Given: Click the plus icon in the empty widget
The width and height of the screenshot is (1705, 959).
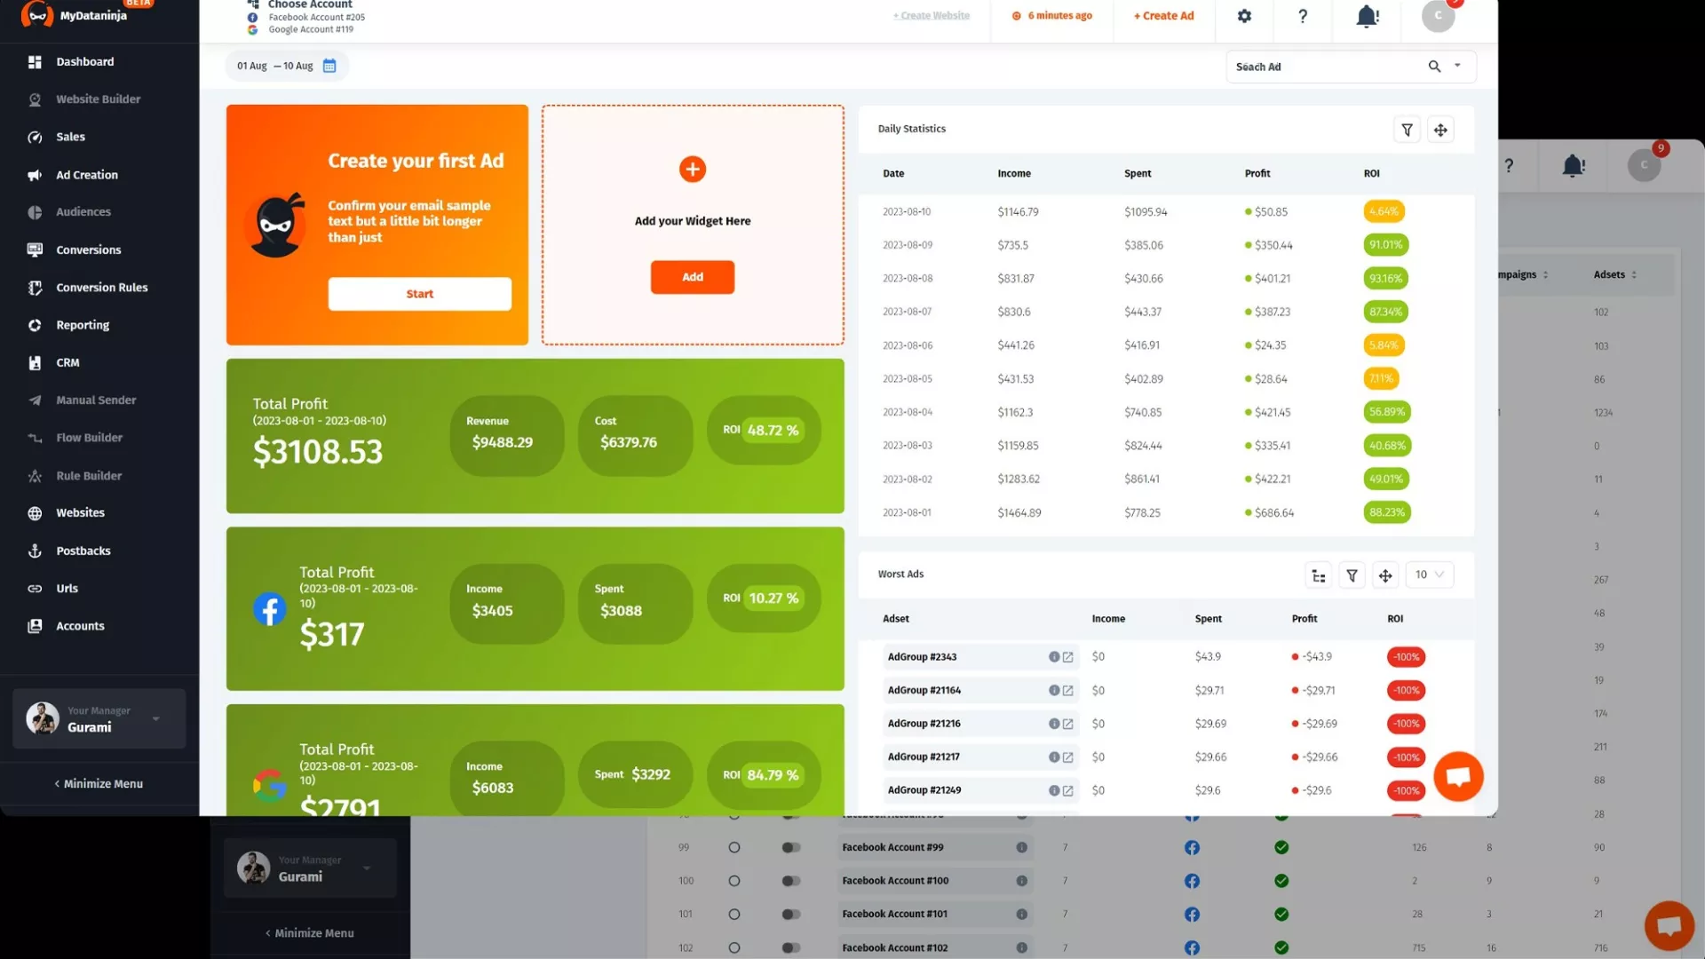Looking at the screenshot, I should tap(693, 169).
